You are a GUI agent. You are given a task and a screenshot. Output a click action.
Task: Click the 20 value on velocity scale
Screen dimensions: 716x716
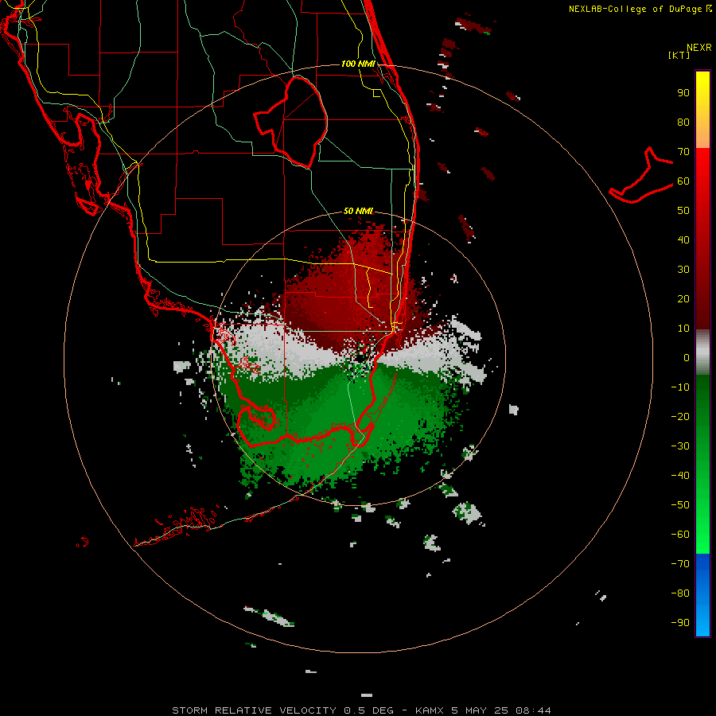pyautogui.click(x=683, y=298)
